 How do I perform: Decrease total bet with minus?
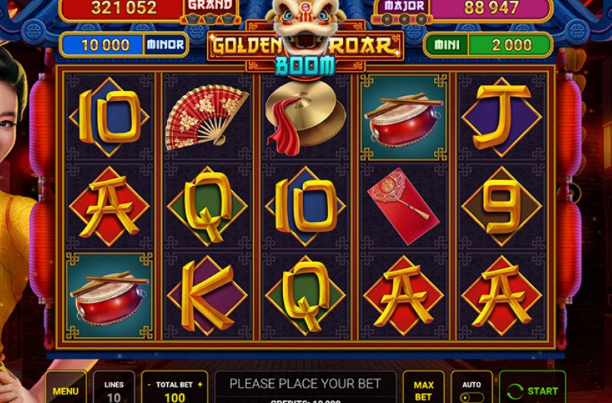tap(149, 385)
